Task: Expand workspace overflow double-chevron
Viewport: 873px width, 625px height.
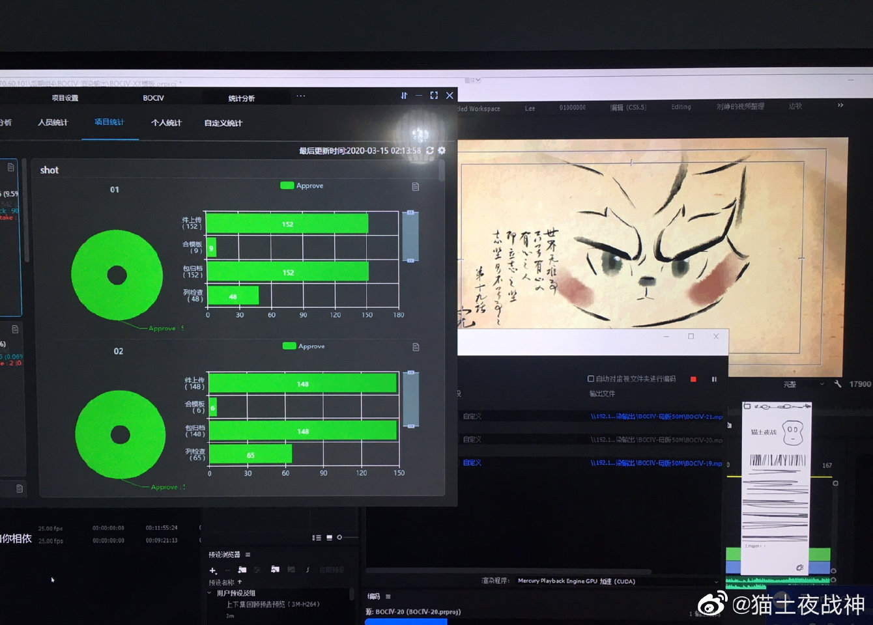Action: click(x=840, y=105)
